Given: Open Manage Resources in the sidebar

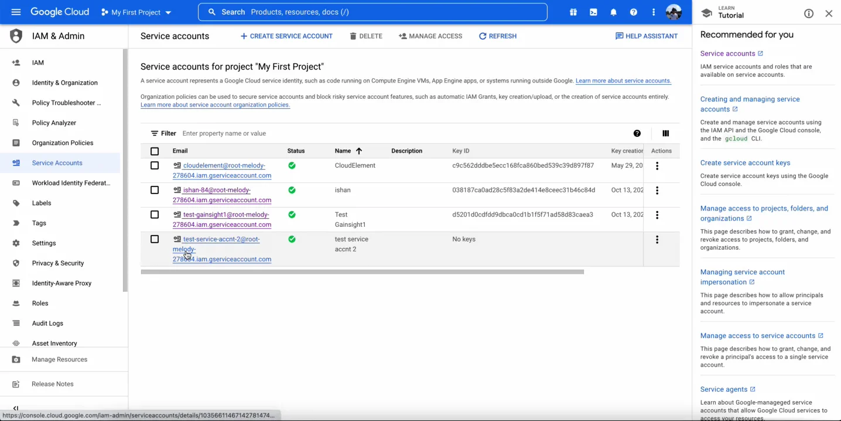Looking at the screenshot, I should [60, 360].
